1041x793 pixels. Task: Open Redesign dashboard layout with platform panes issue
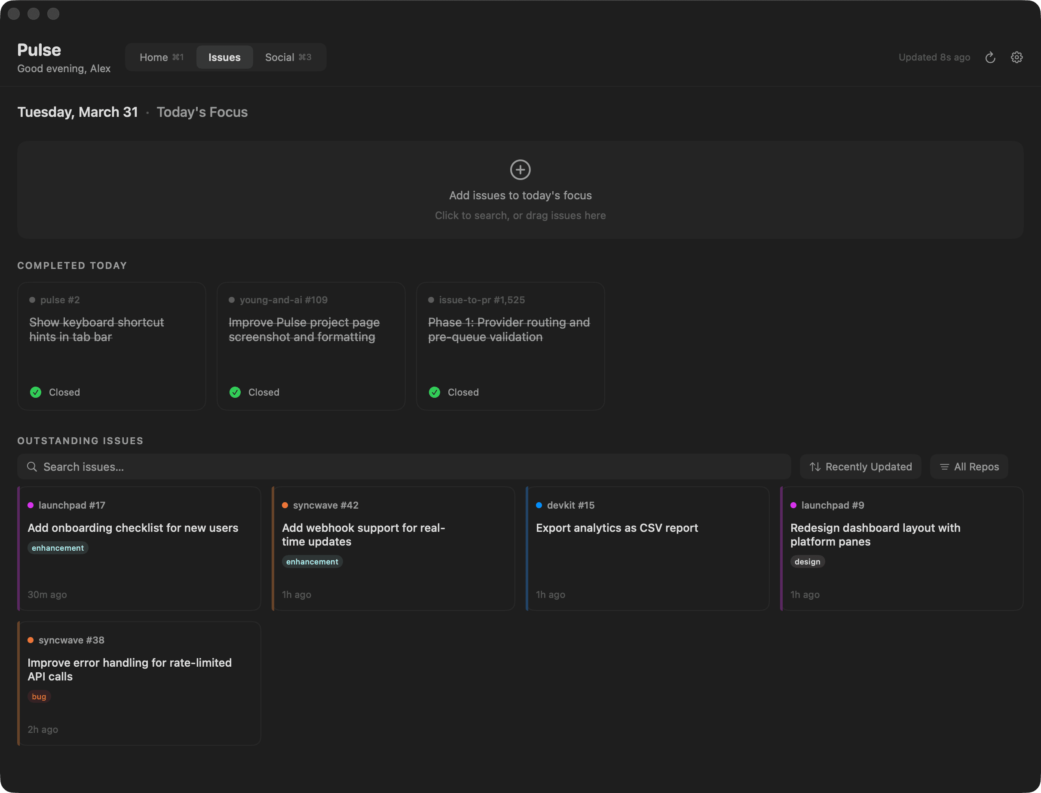902,549
